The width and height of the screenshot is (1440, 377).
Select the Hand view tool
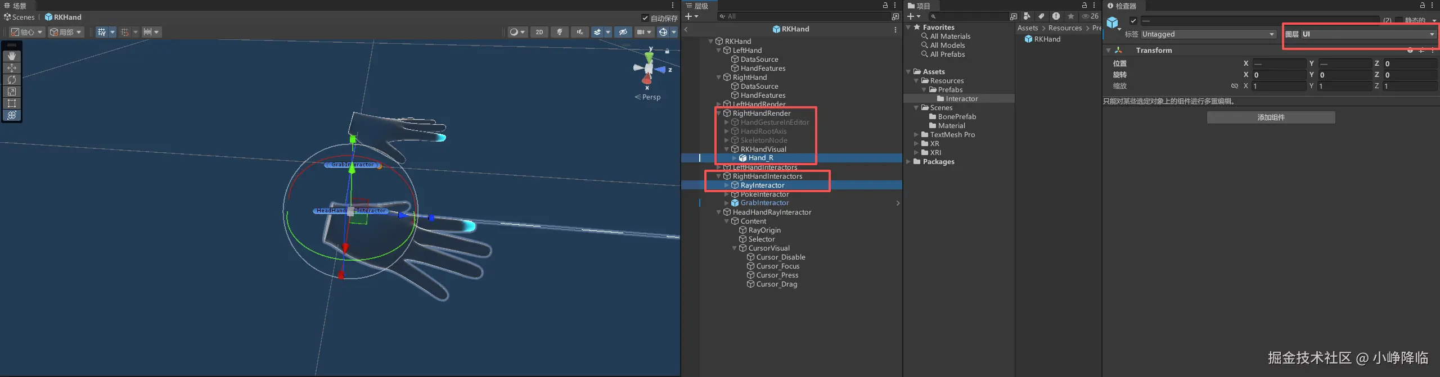(12, 56)
